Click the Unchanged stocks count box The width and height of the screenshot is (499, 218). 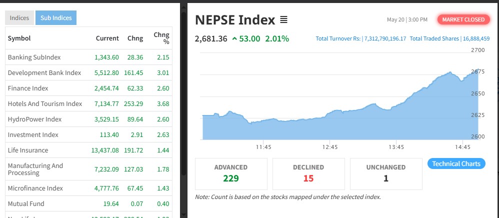(x=386, y=173)
